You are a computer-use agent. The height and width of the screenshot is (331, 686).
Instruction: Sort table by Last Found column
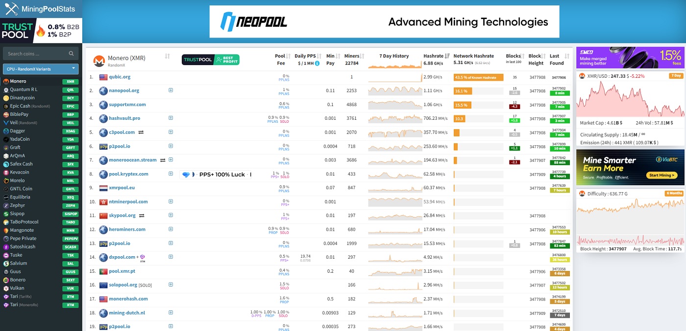coord(567,56)
